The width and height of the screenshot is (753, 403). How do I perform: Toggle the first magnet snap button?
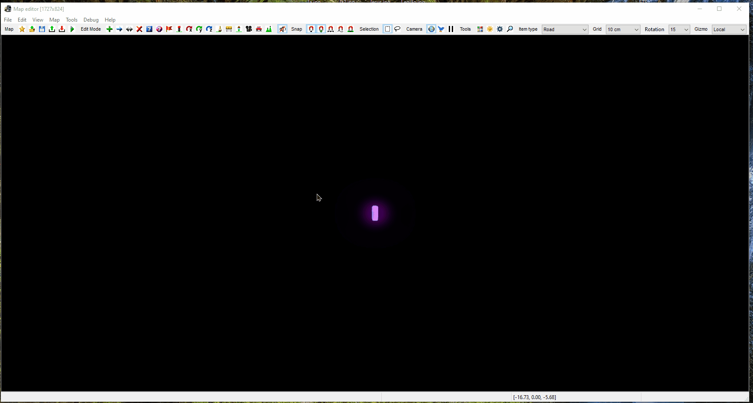[311, 29]
